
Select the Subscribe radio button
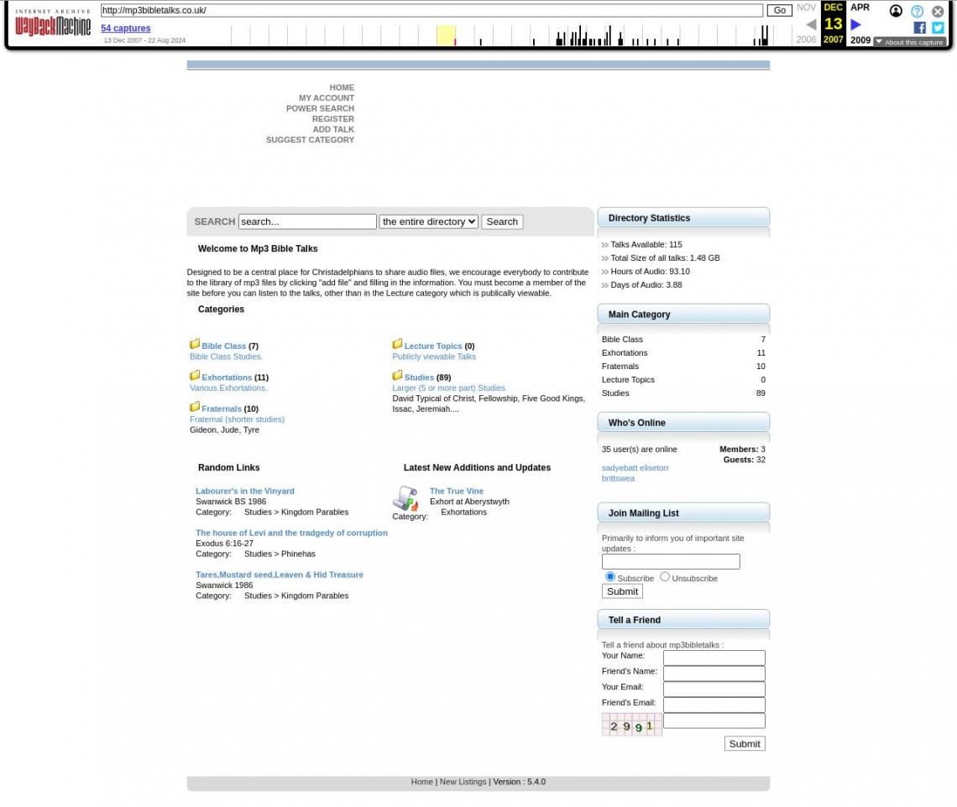coord(610,577)
